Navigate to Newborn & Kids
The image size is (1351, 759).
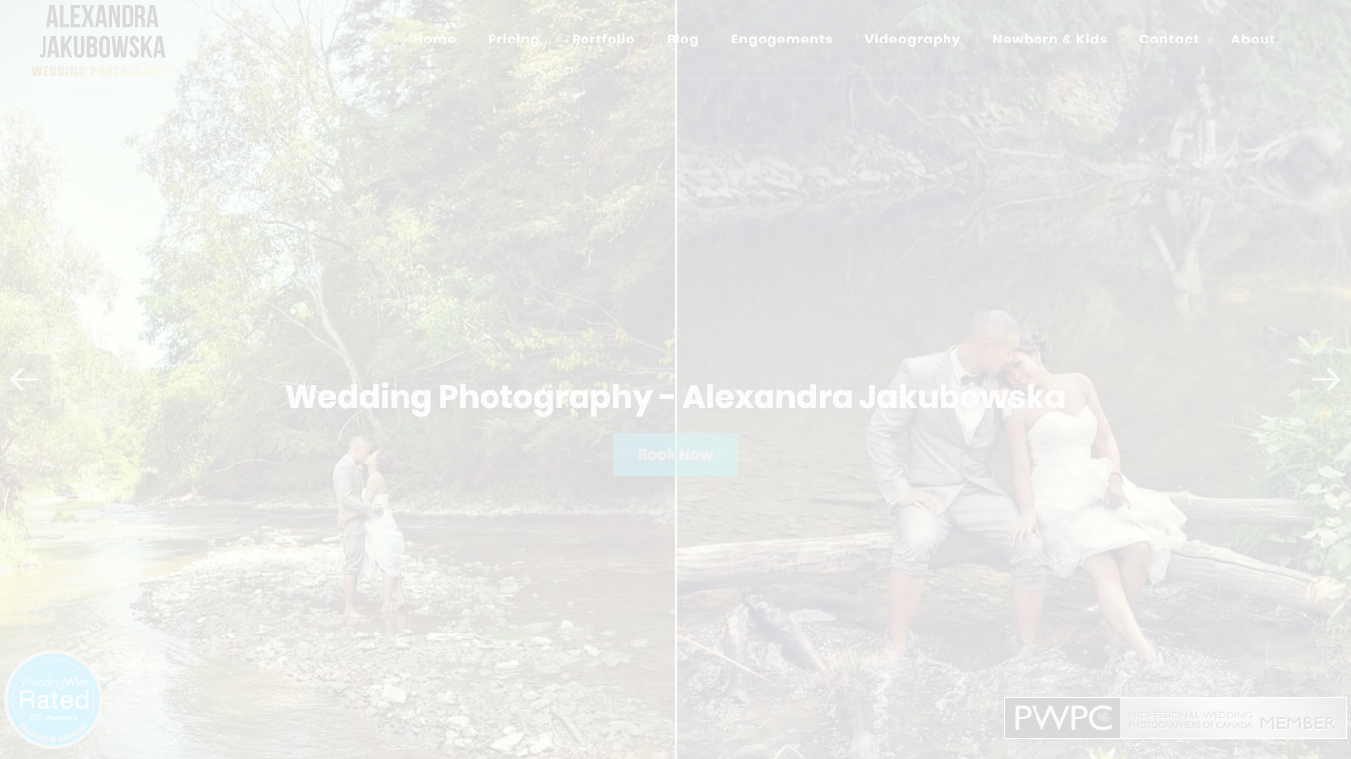coord(1049,40)
